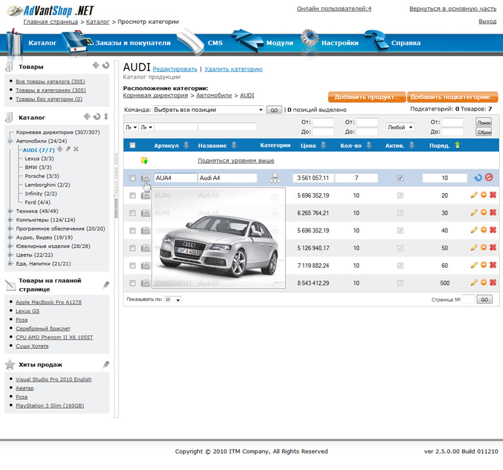
Task: Click the Удалить категорию link
Action: (x=234, y=69)
